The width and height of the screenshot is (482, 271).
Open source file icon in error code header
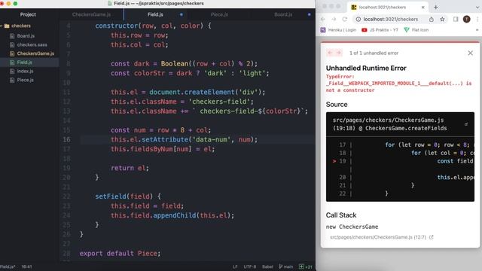[466, 124]
